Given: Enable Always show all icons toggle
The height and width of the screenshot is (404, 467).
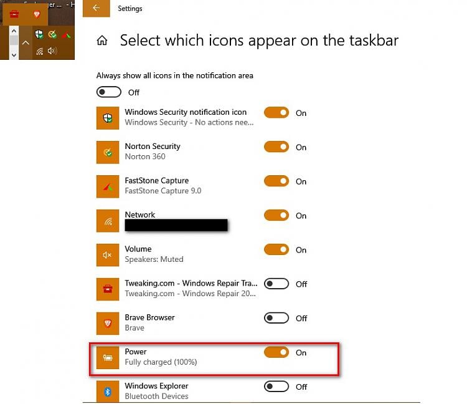Looking at the screenshot, I should point(109,92).
